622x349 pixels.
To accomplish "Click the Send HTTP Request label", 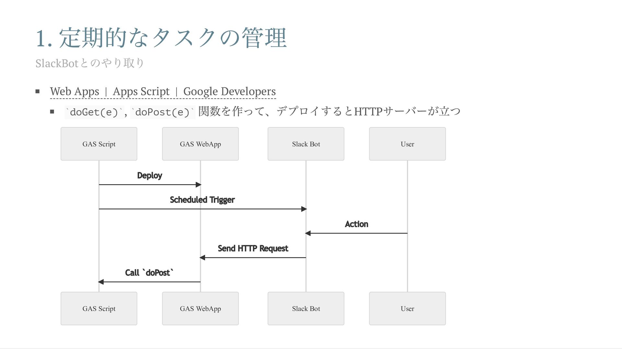I will [x=253, y=248].
